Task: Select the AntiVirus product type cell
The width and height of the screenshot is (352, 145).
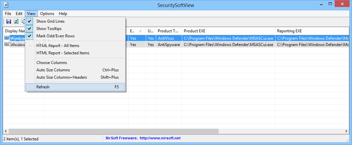Action: (x=169, y=38)
